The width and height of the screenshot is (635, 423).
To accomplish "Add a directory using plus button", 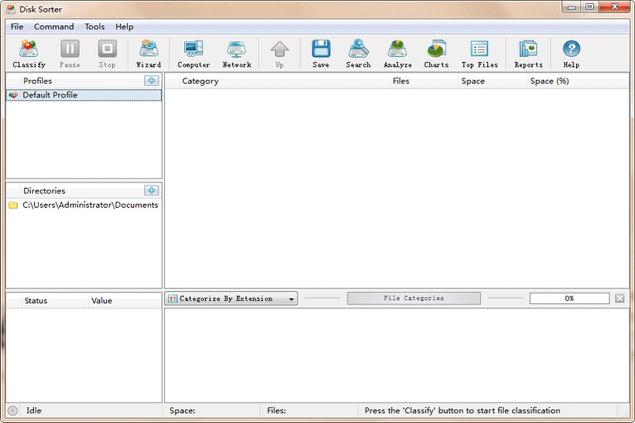I will coord(152,190).
